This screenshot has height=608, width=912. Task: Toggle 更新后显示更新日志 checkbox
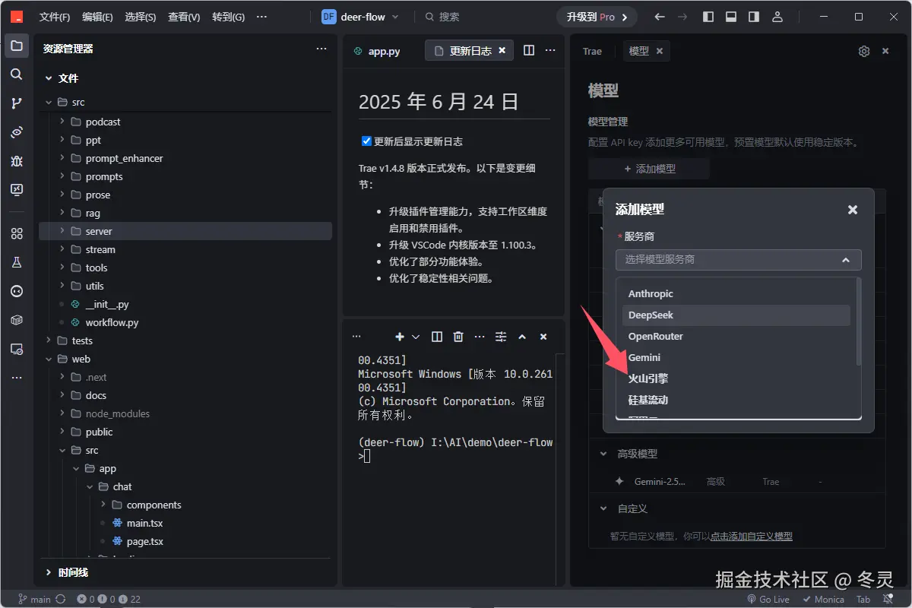(x=367, y=141)
